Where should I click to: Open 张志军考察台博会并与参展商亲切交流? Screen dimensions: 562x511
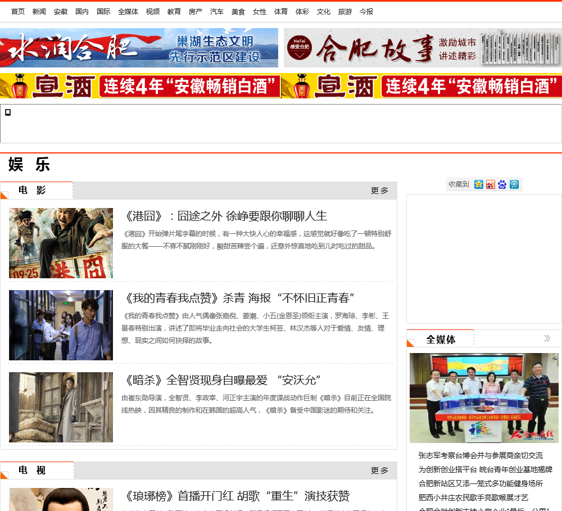click(481, 455)
